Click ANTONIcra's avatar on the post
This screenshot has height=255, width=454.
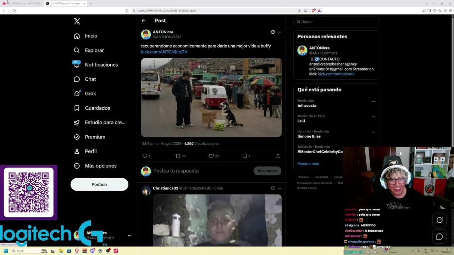pos(146,34)
